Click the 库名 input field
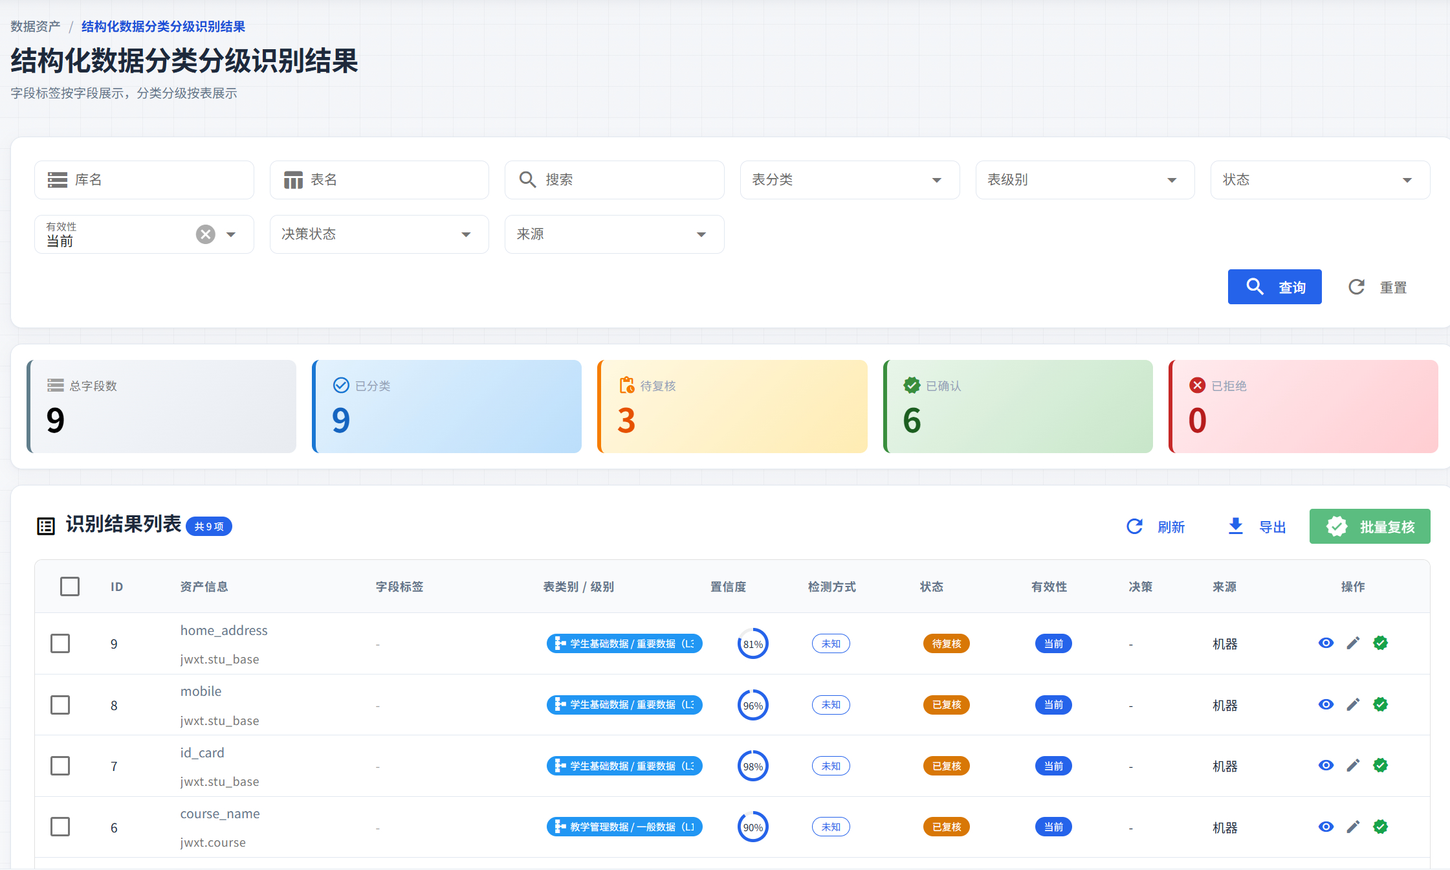1450x870 pixels. [144, 180]
